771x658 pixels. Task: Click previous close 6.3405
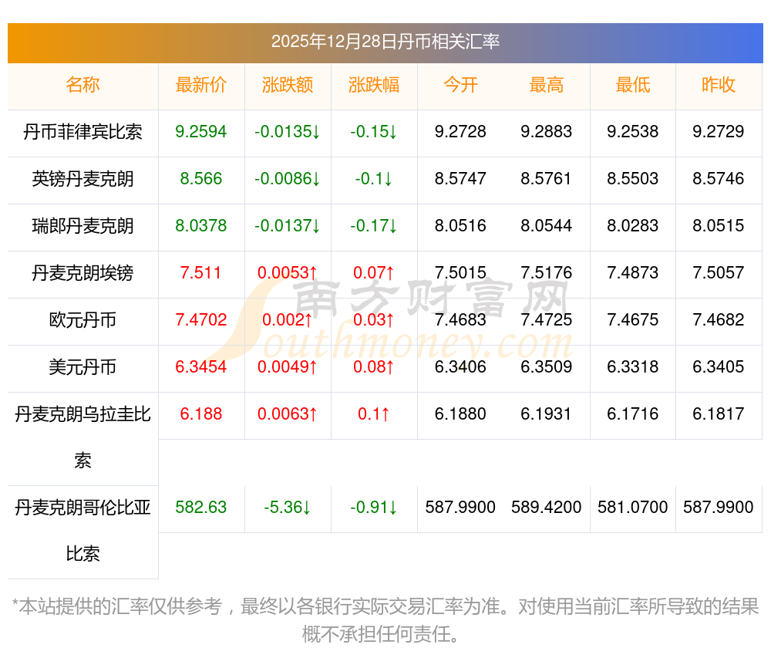pos(719,367)
